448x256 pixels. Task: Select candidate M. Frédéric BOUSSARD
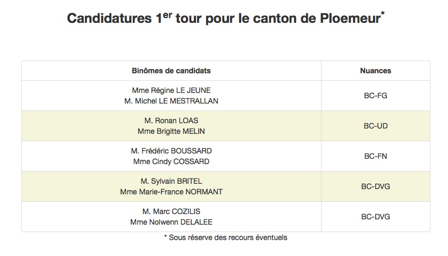point(171,151)
